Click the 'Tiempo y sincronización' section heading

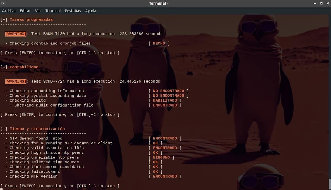coord(37,129)
